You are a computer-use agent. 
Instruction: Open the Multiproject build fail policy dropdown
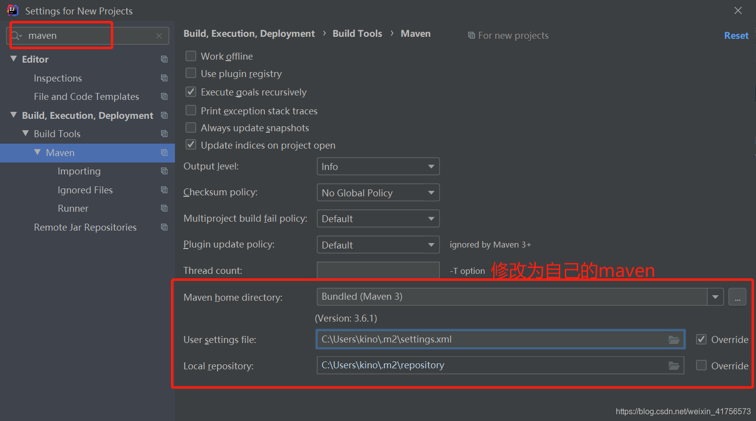(x=378, y=219)
